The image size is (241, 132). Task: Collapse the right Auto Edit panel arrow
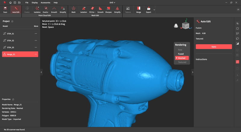192,72
